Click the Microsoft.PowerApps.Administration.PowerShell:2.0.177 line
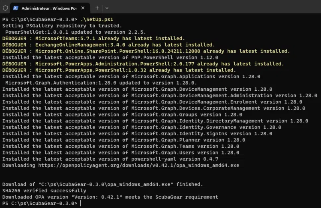321x208 pixels. [143, 64]
